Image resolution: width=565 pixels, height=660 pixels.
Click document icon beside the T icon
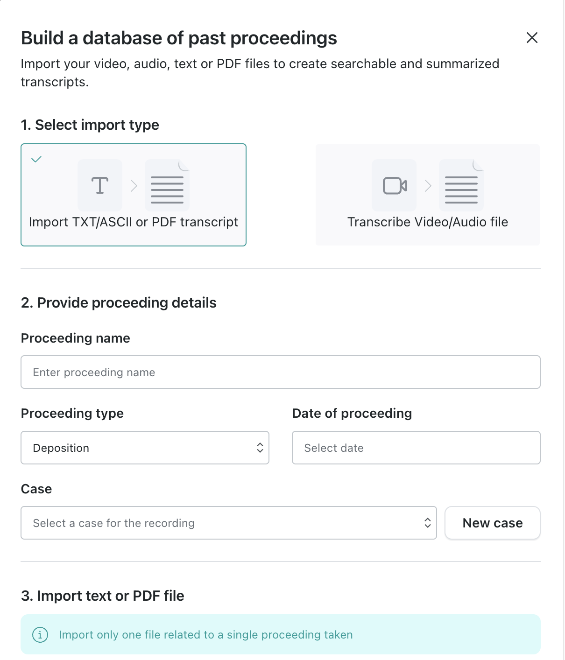167,186
